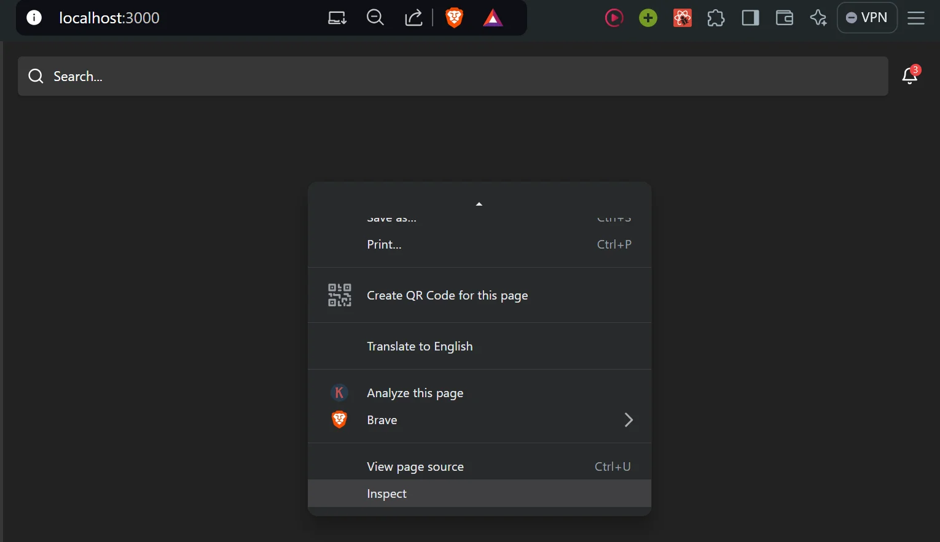Choose Analyze this page
This screenshot has height=542, width=940.
[479, 393]
